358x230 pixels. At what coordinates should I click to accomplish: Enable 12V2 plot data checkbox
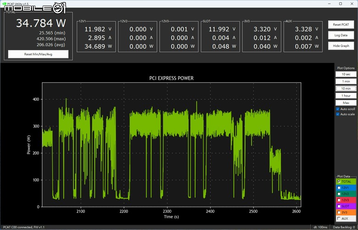[339, 194]
